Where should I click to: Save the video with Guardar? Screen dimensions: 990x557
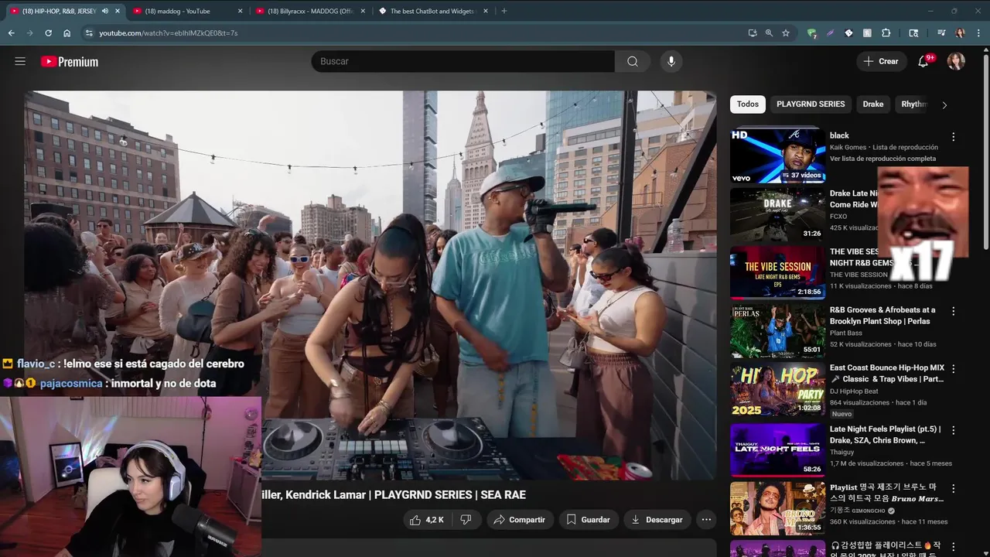[x=588, y=520]
